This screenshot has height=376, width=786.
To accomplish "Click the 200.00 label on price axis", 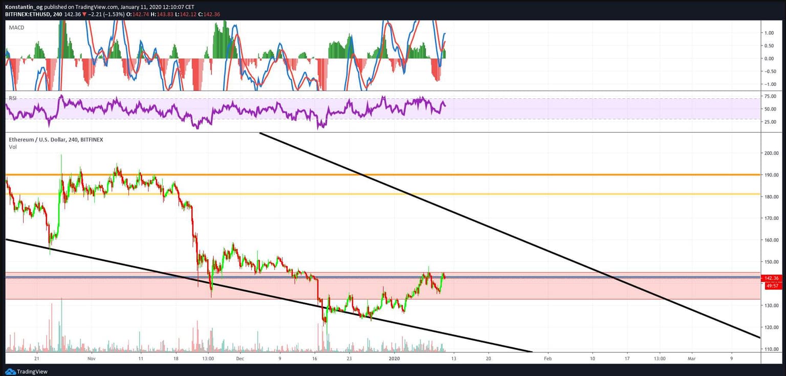I will 772,153.
